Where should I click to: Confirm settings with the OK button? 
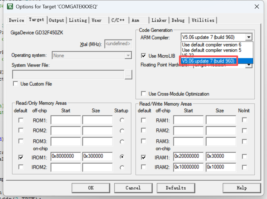[x=91, y=188]
